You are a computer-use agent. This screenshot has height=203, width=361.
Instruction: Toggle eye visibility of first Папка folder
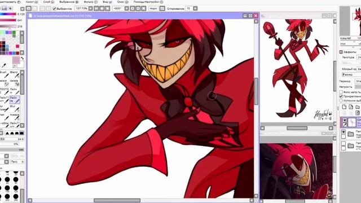pyautogui.click(x=344, y=131)
